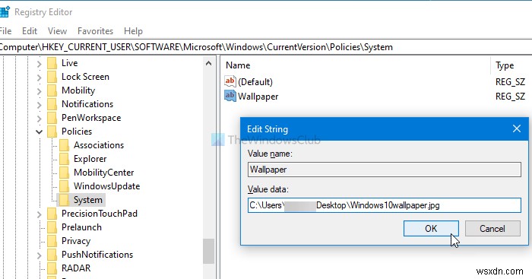Expand the Mobility key
The height and width of the screenshot is (279, 532).
tap(39, 90)
